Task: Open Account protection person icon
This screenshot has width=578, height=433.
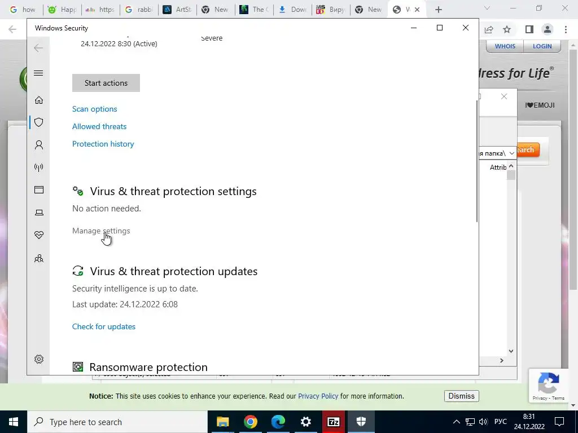Action: point(39,145)
